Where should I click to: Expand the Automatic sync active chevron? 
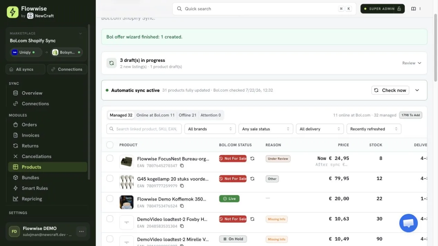[417, 90]
